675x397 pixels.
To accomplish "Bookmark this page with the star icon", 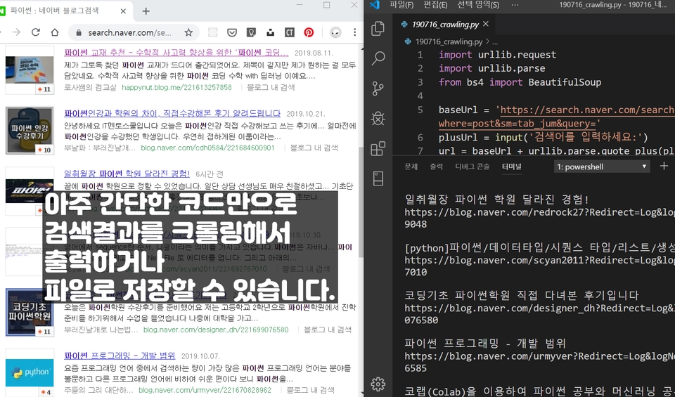I will point(188,32).
